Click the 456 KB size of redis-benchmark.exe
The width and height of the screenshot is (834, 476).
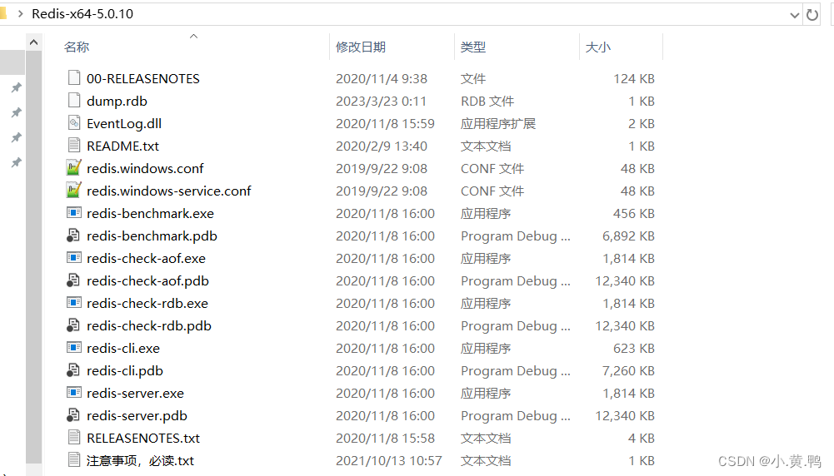click(633, 213)
